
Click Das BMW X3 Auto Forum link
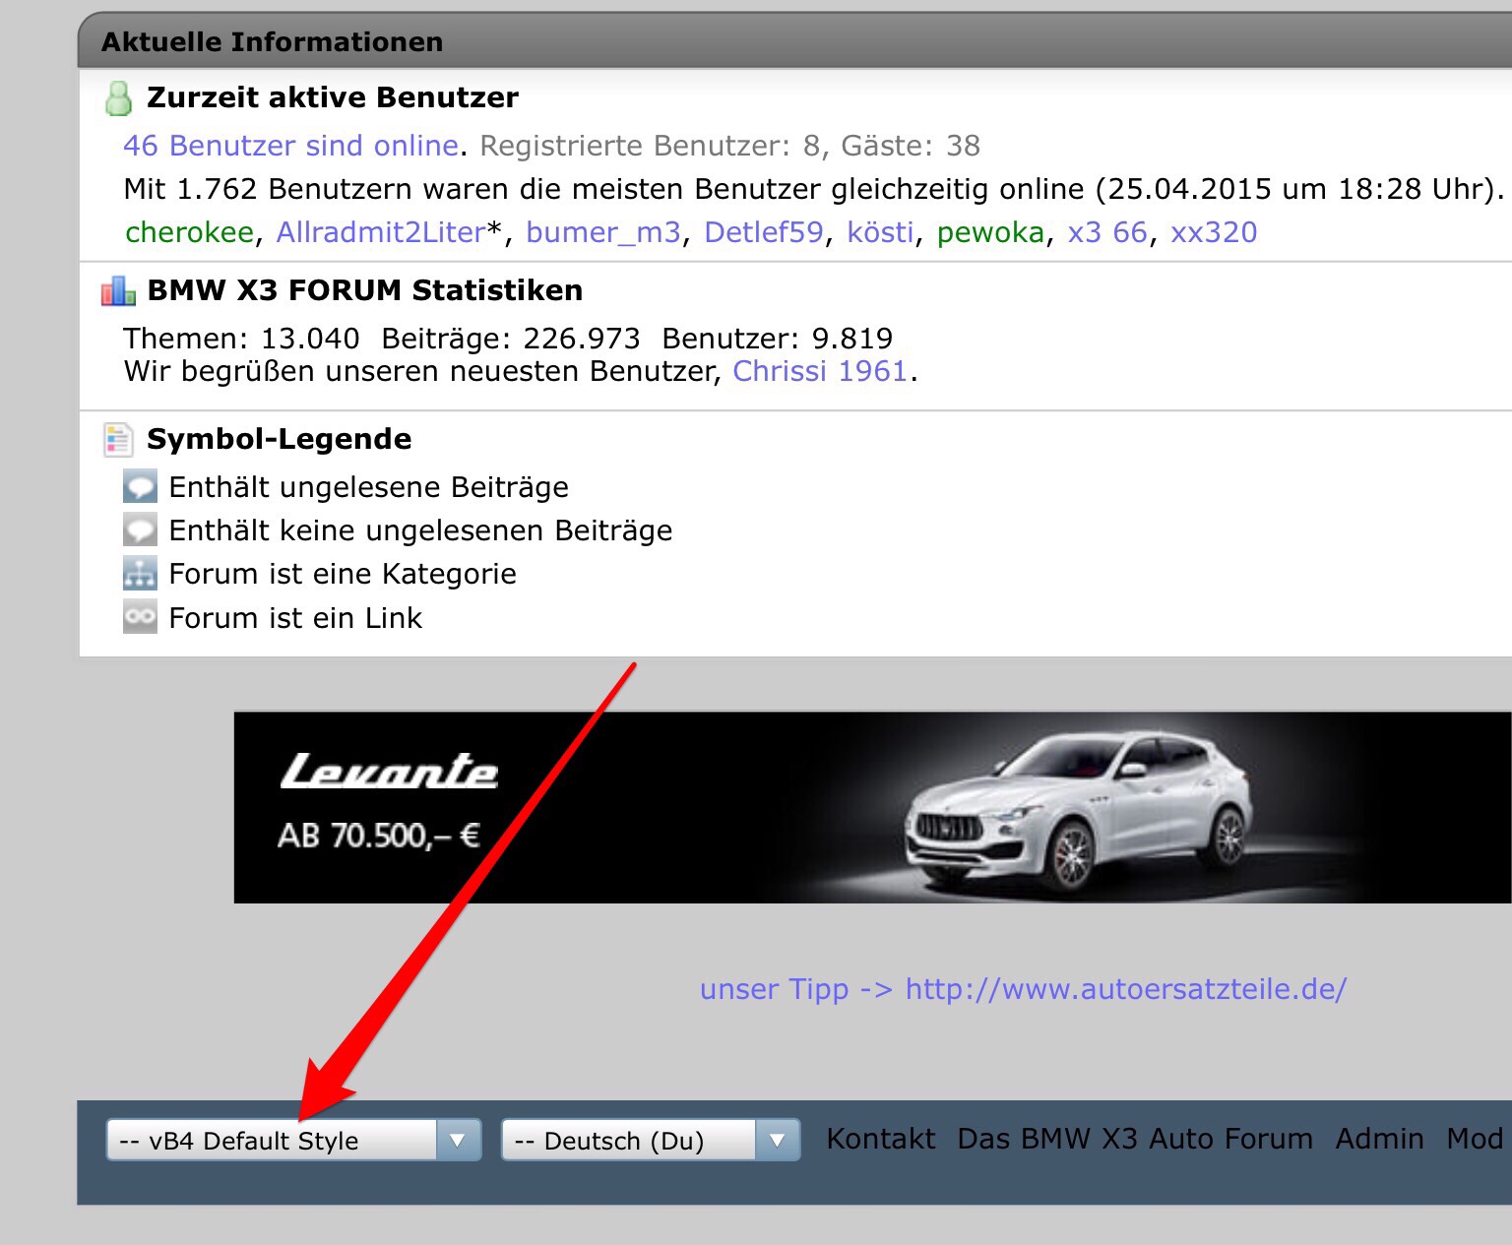point(1135,1139)
